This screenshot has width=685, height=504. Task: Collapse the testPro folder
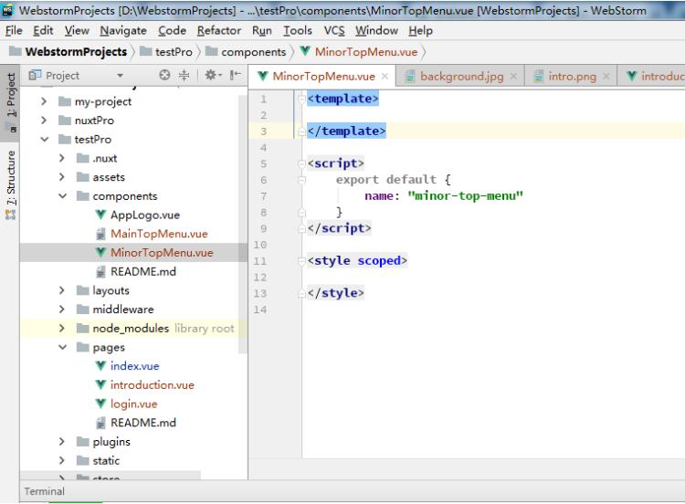[x=44, y=140]
